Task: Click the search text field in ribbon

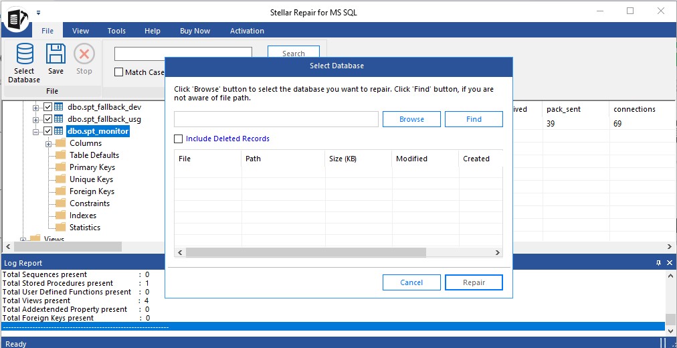Action: [183, 54]
